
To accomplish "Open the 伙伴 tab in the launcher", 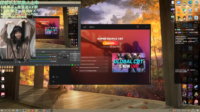I will coord(85,27).
